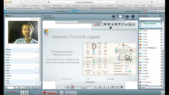Click the chat attachment clip icon
This screenshot has height=95, width=169.
click(31, 88)
